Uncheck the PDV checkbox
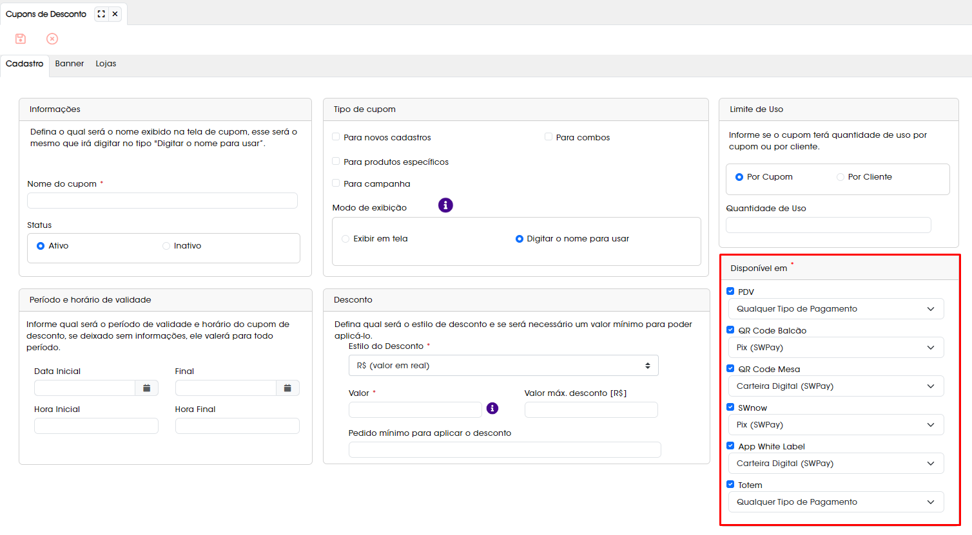The width and height of the screenshot is (972, 535). click(x=730, y=291)
